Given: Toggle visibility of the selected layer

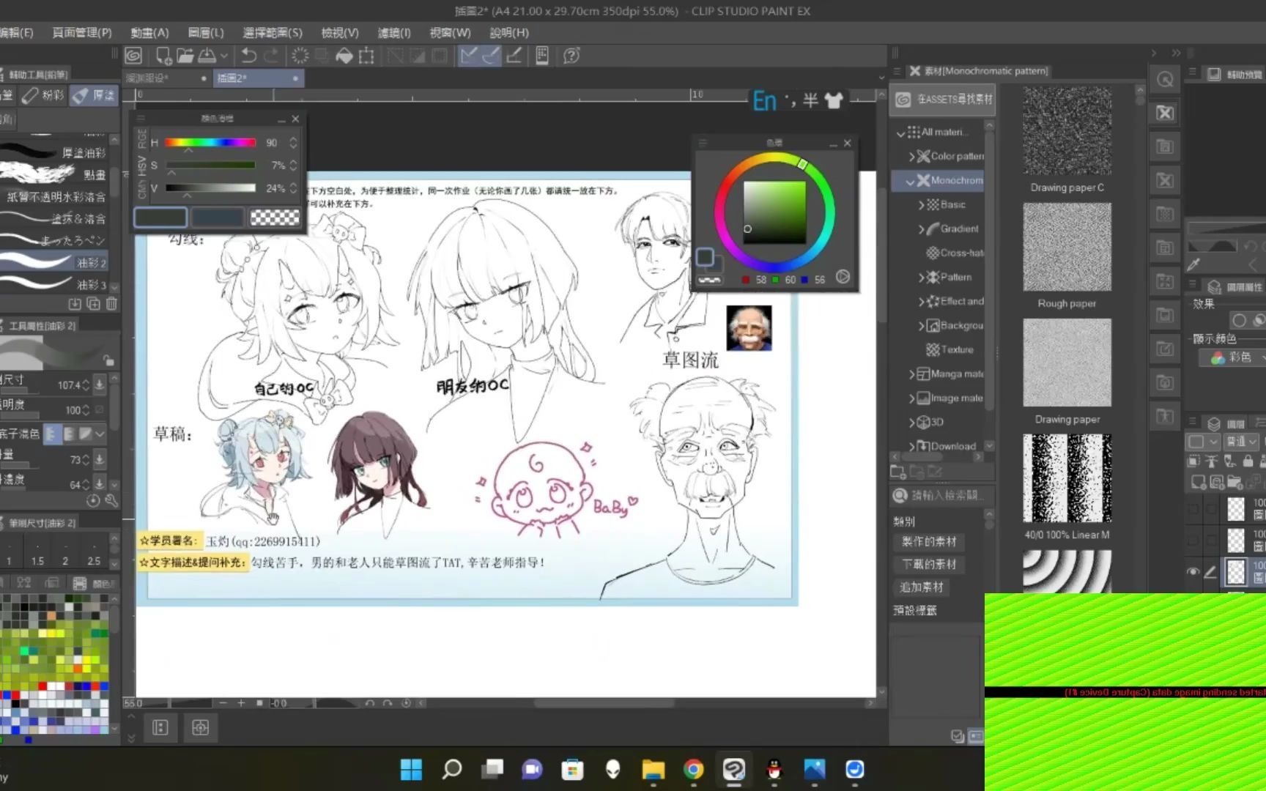Looking at the screenshot, I should [x=1193, y=571].
